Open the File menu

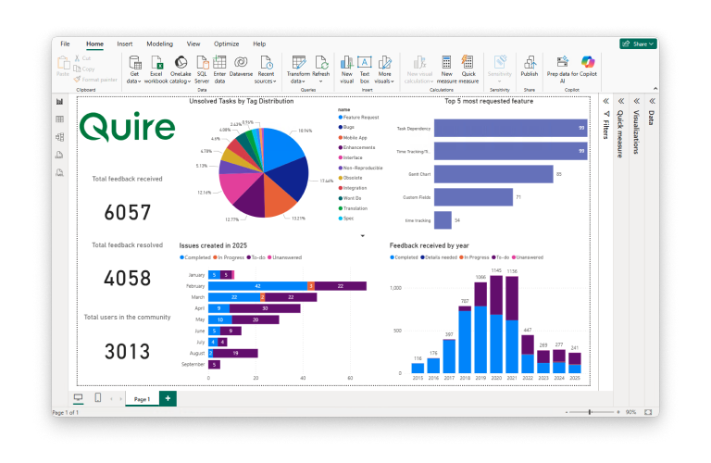[65, 44]
